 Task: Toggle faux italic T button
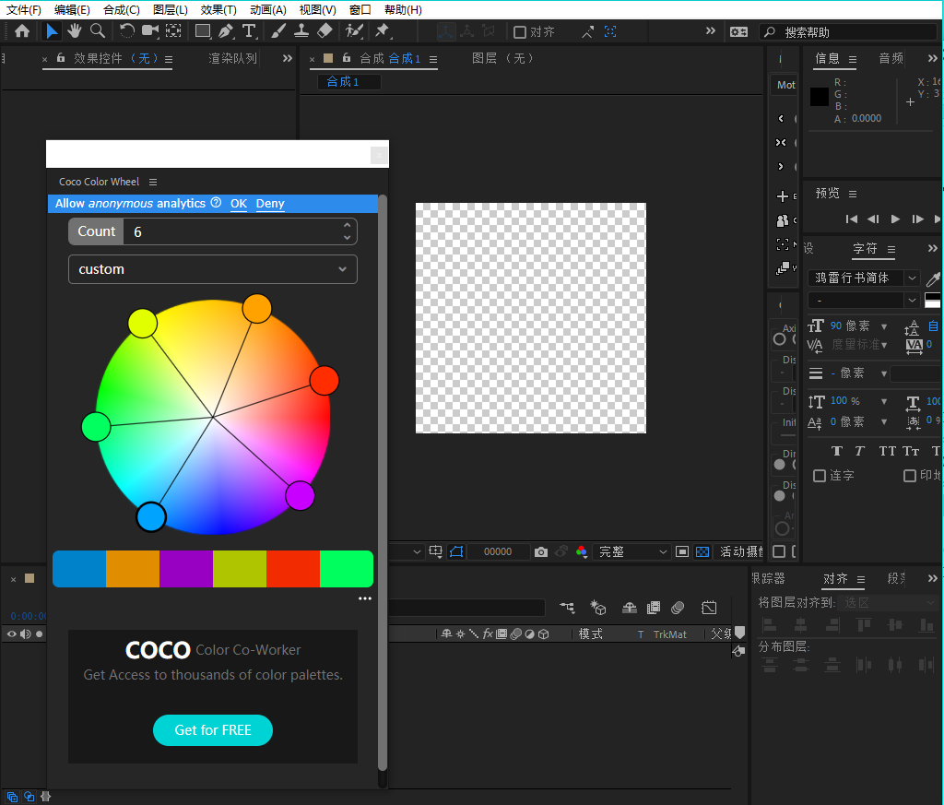click(860, 451)
